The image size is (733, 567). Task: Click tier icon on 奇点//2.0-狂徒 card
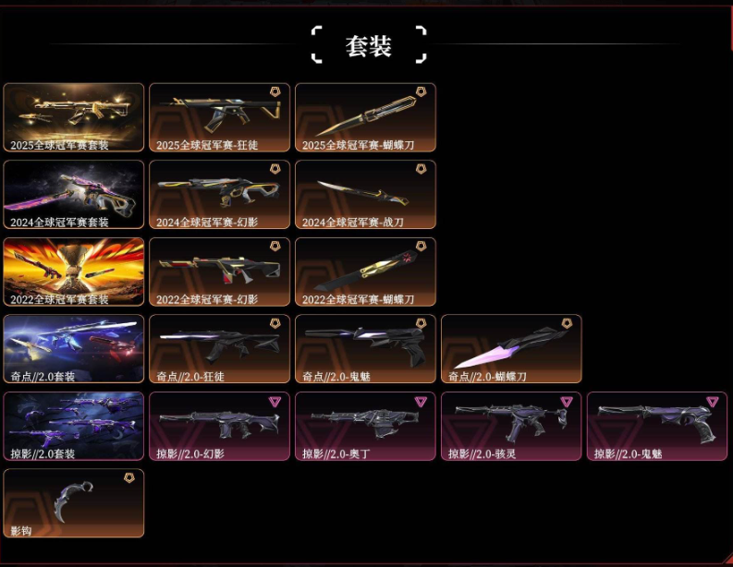275,323
